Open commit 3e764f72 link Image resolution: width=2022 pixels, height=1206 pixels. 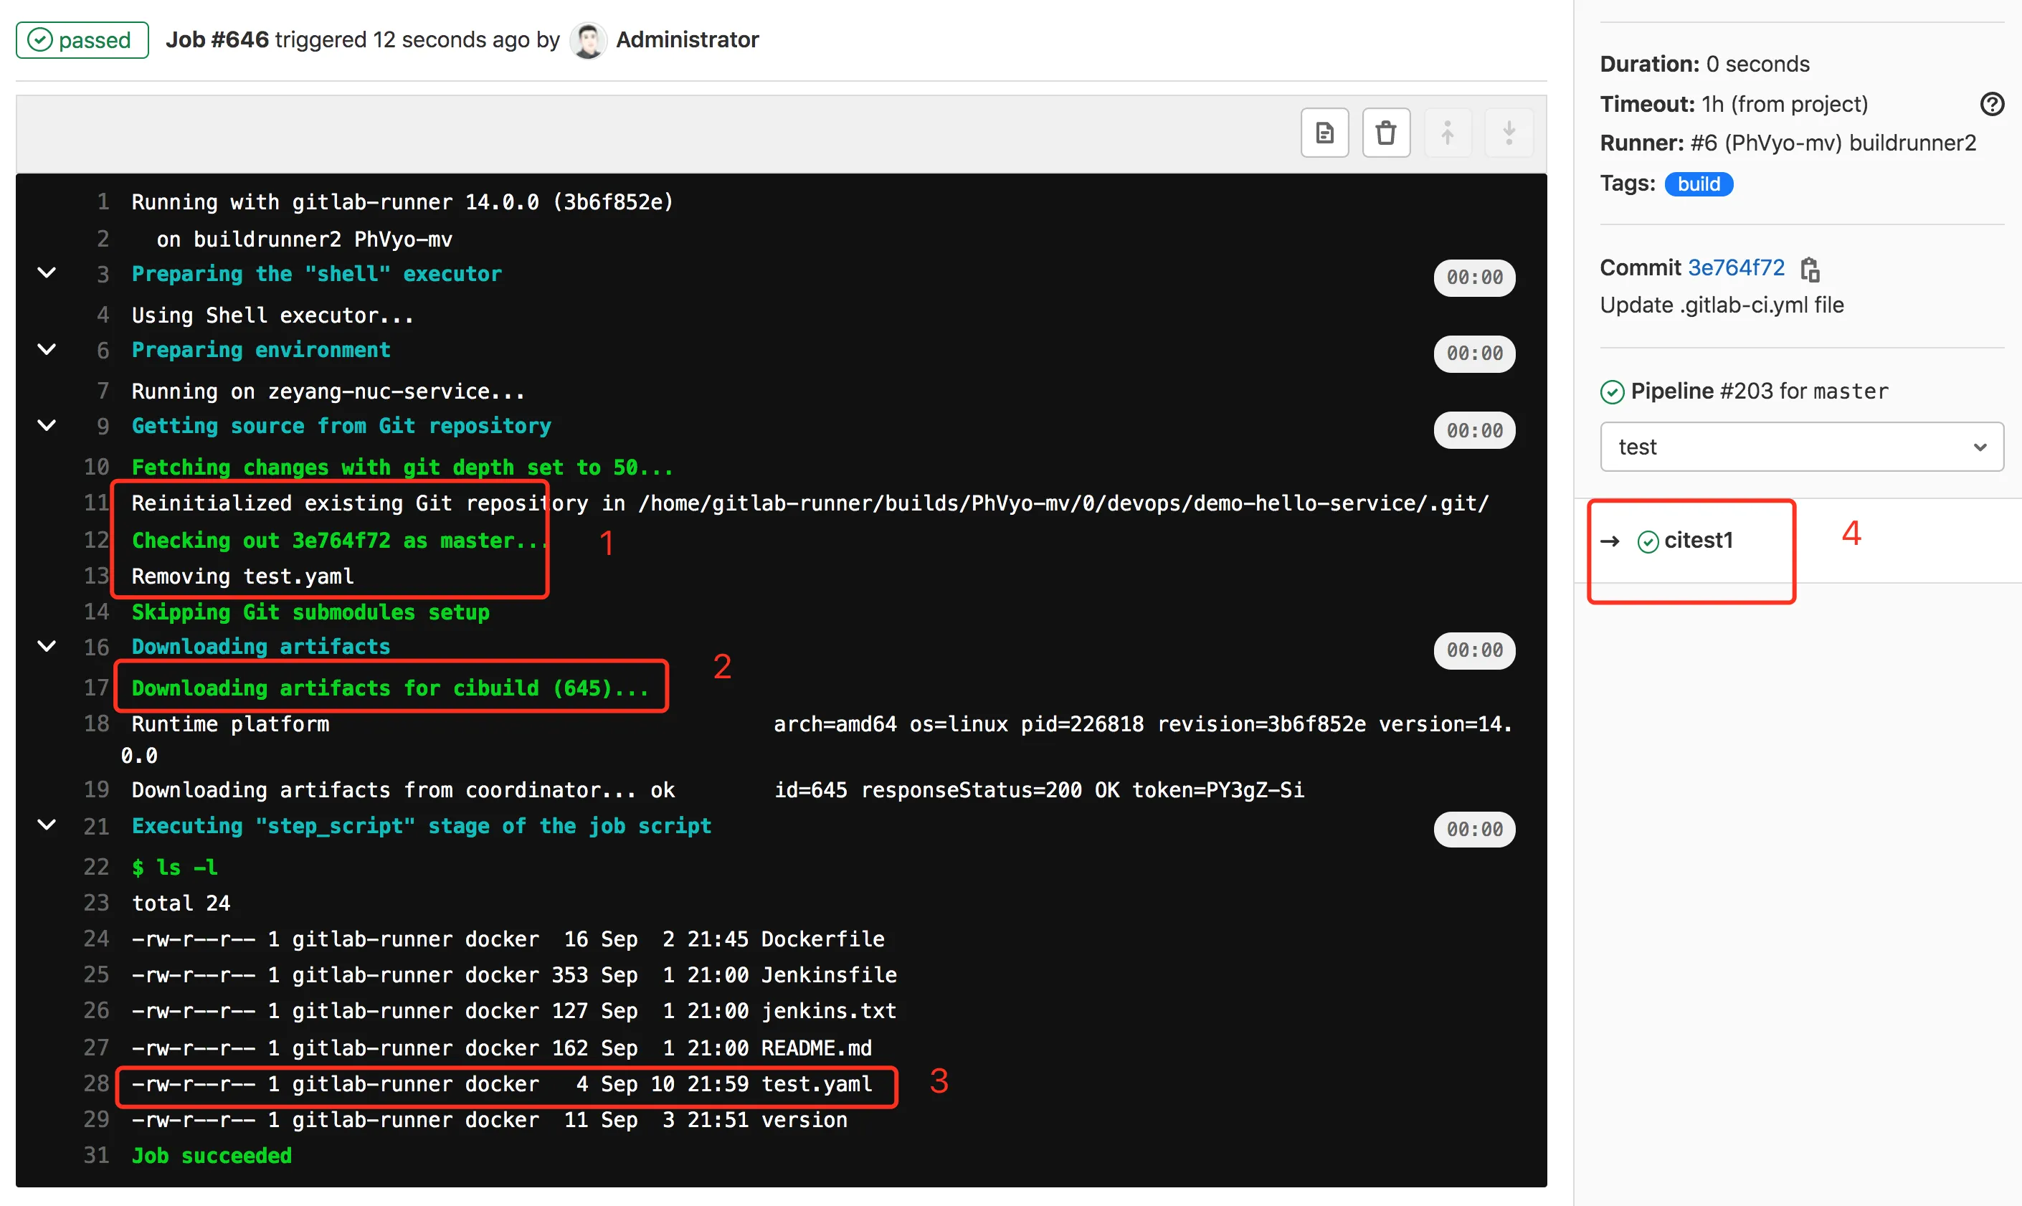pos(1736,267)
